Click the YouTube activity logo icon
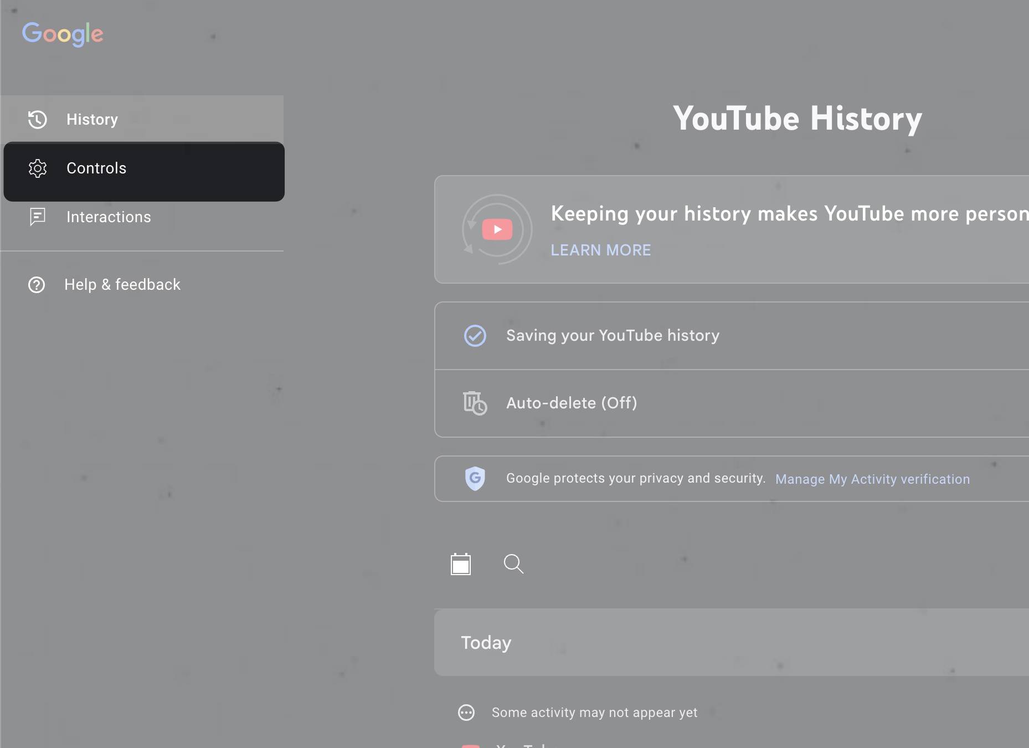The image size is (1029, 748). [497, 229]
